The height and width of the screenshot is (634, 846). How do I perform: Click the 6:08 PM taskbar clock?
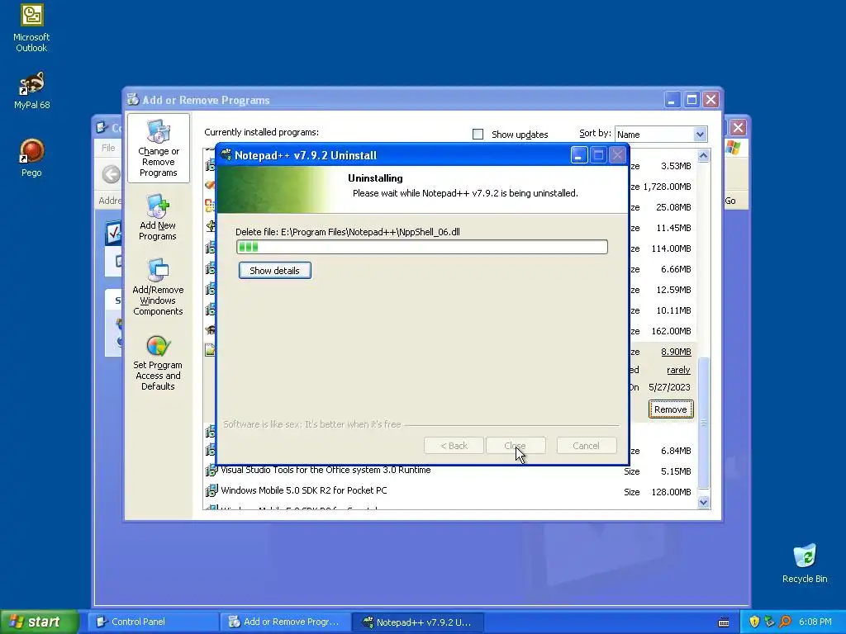[x=815, y=622]
